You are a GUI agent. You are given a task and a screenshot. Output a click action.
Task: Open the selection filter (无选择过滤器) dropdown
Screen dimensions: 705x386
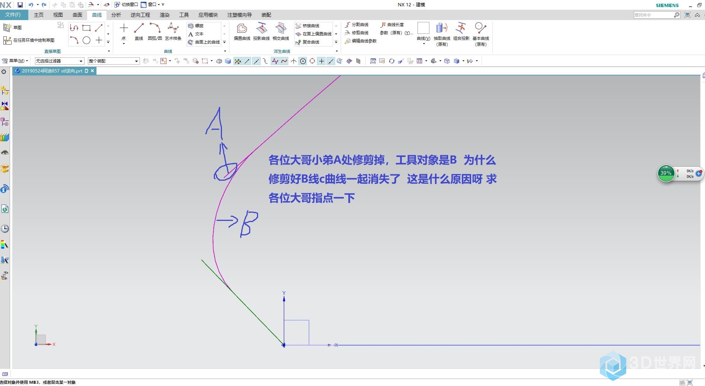pos(60,61)
